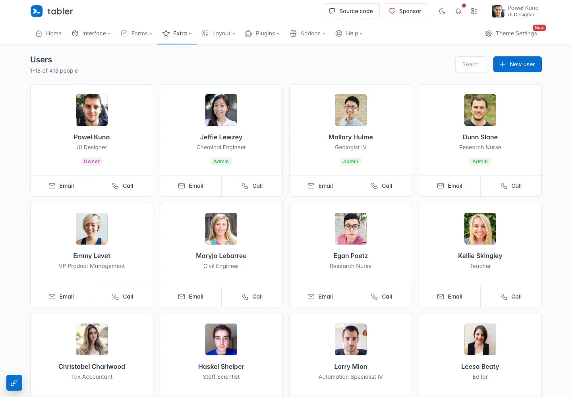This screenshot has height=397, width=572.
Task: Click the Source code button
Action: tap(351, 11)
